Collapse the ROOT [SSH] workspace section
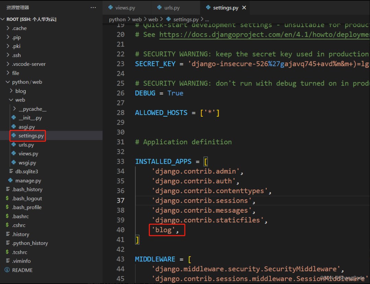The height and width of the screenshot is (284, 370). click(3, 19)
